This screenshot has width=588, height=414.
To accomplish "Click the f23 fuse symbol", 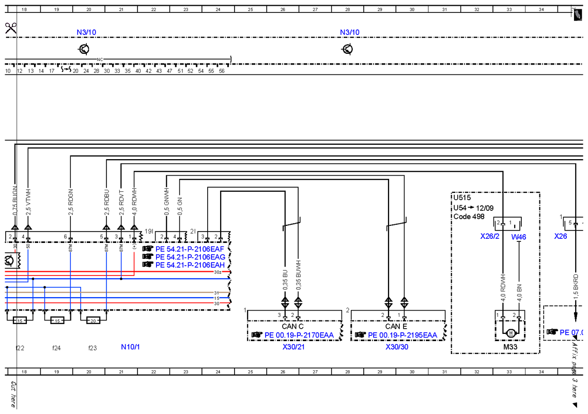I will [94, 320].
